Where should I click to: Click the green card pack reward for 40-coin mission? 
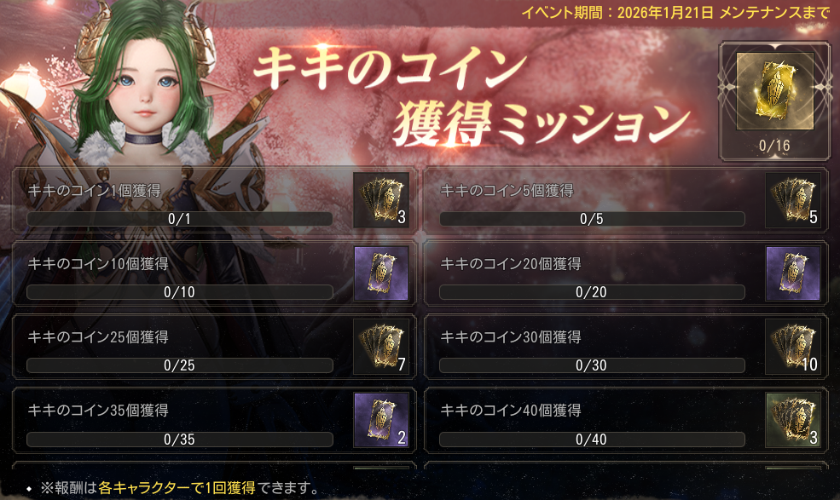793,420
